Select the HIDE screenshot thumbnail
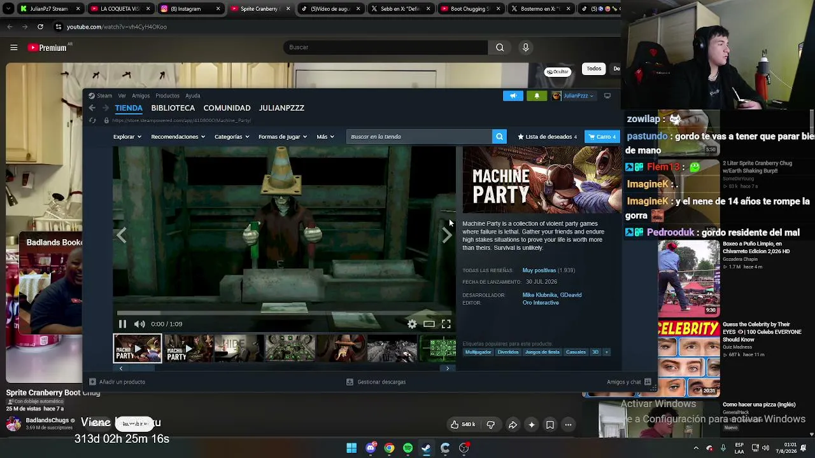The image size is (815, 458). point(239,349)
